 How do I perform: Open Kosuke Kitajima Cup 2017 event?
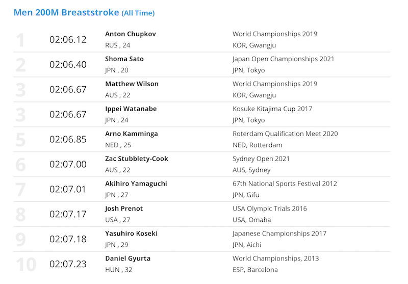272,109
